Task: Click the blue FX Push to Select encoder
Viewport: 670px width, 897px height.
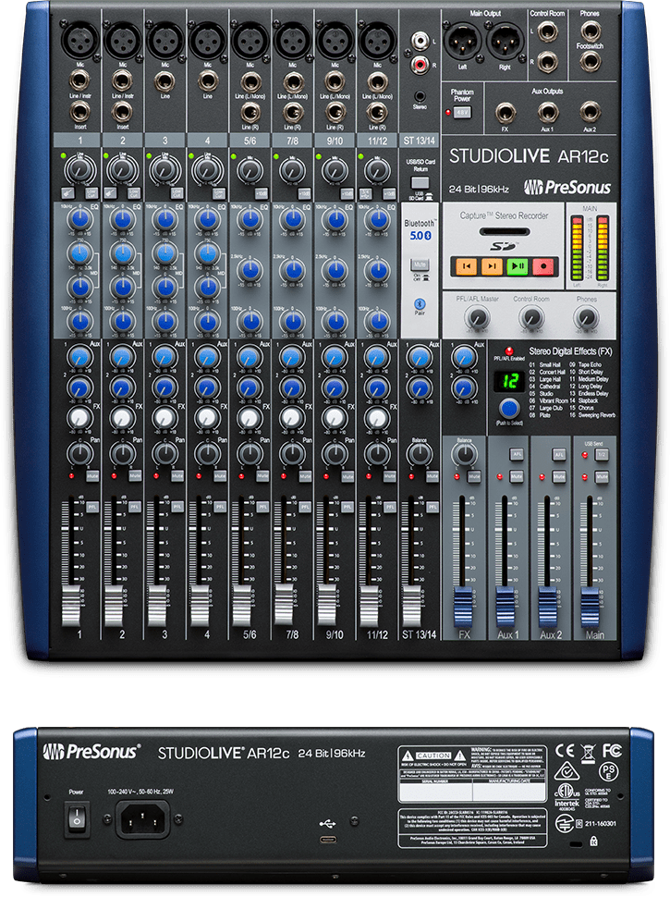Action: (509, 408)
